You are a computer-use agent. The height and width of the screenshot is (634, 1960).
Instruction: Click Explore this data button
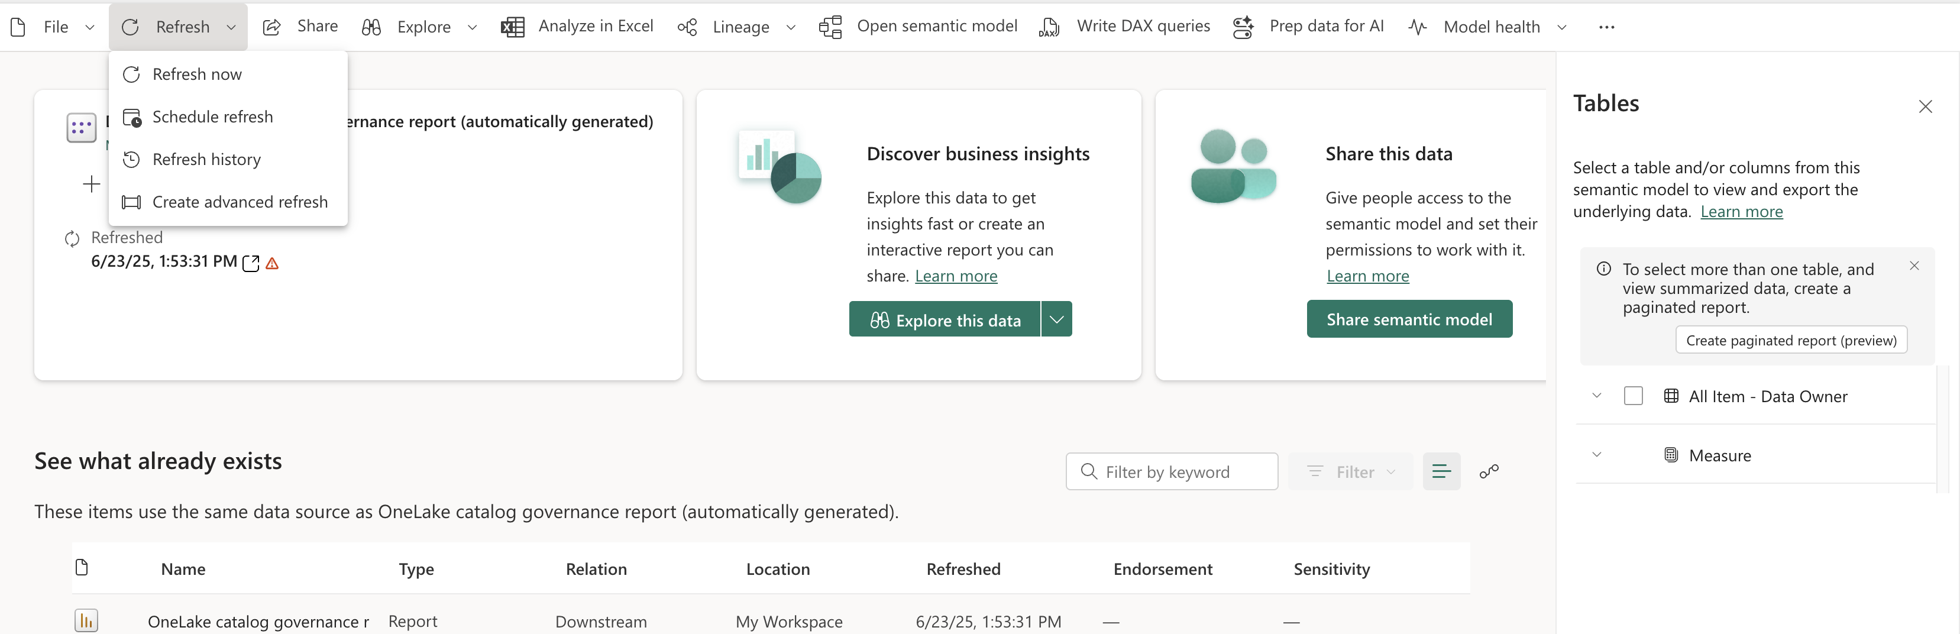pos(945,319)
